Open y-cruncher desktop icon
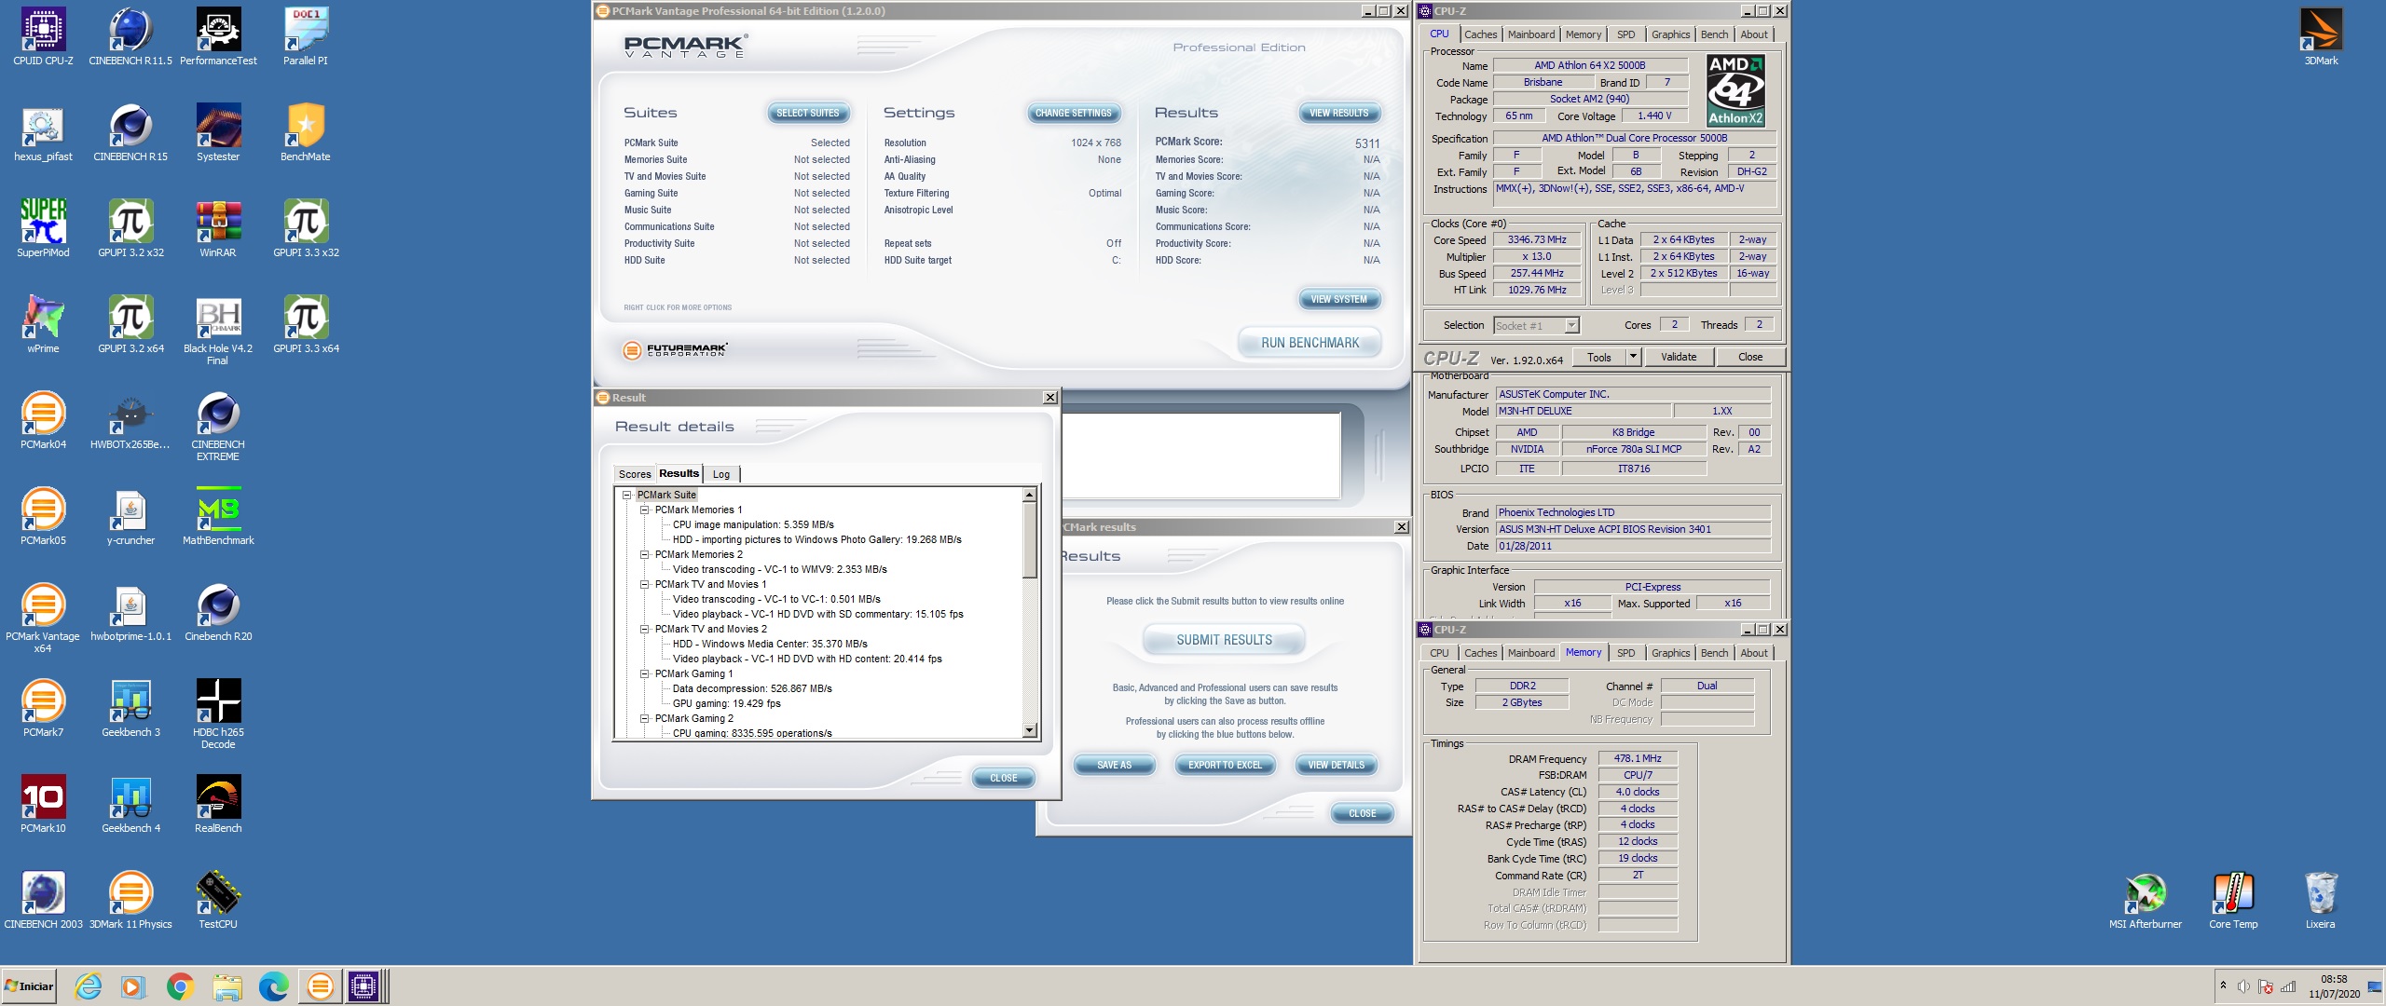2386x1006 pixels. click(x=130, y=517)
